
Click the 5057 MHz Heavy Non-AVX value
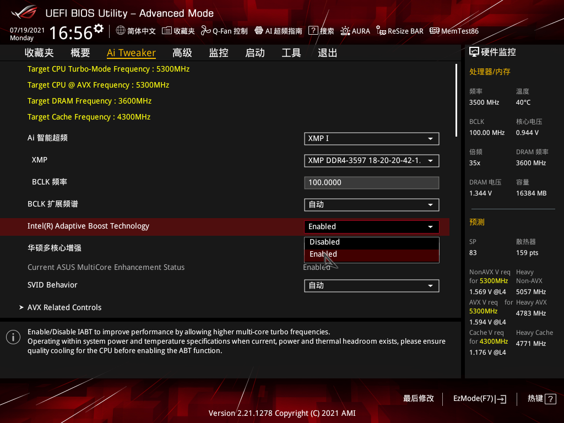click(531, 292)
